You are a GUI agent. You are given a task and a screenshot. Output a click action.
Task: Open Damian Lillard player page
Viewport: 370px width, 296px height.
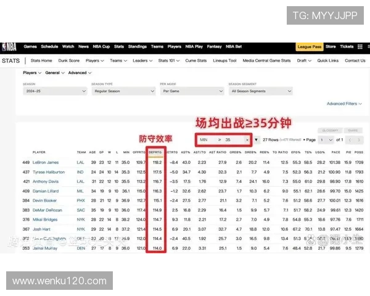coord(46,191)
